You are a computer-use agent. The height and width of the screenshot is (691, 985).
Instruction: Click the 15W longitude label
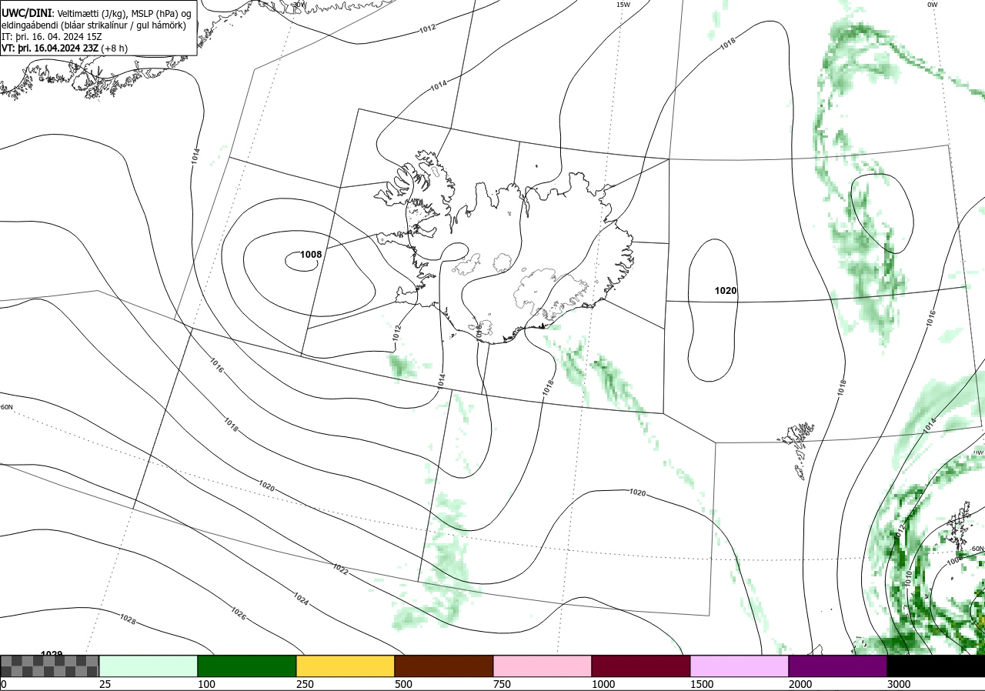(x=623, y=5)
